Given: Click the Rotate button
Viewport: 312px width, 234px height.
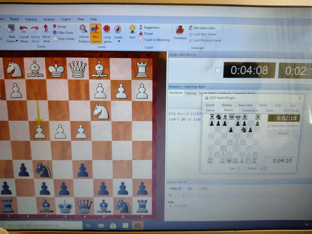Looking at the screenshot, I should pos(282,133).
